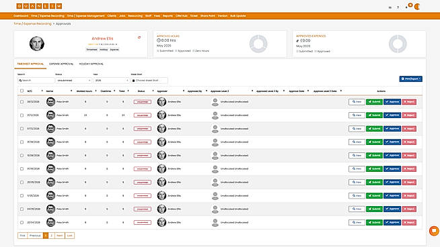Click the Quaneim logo

pyautogui.click(x=39, y=6)
